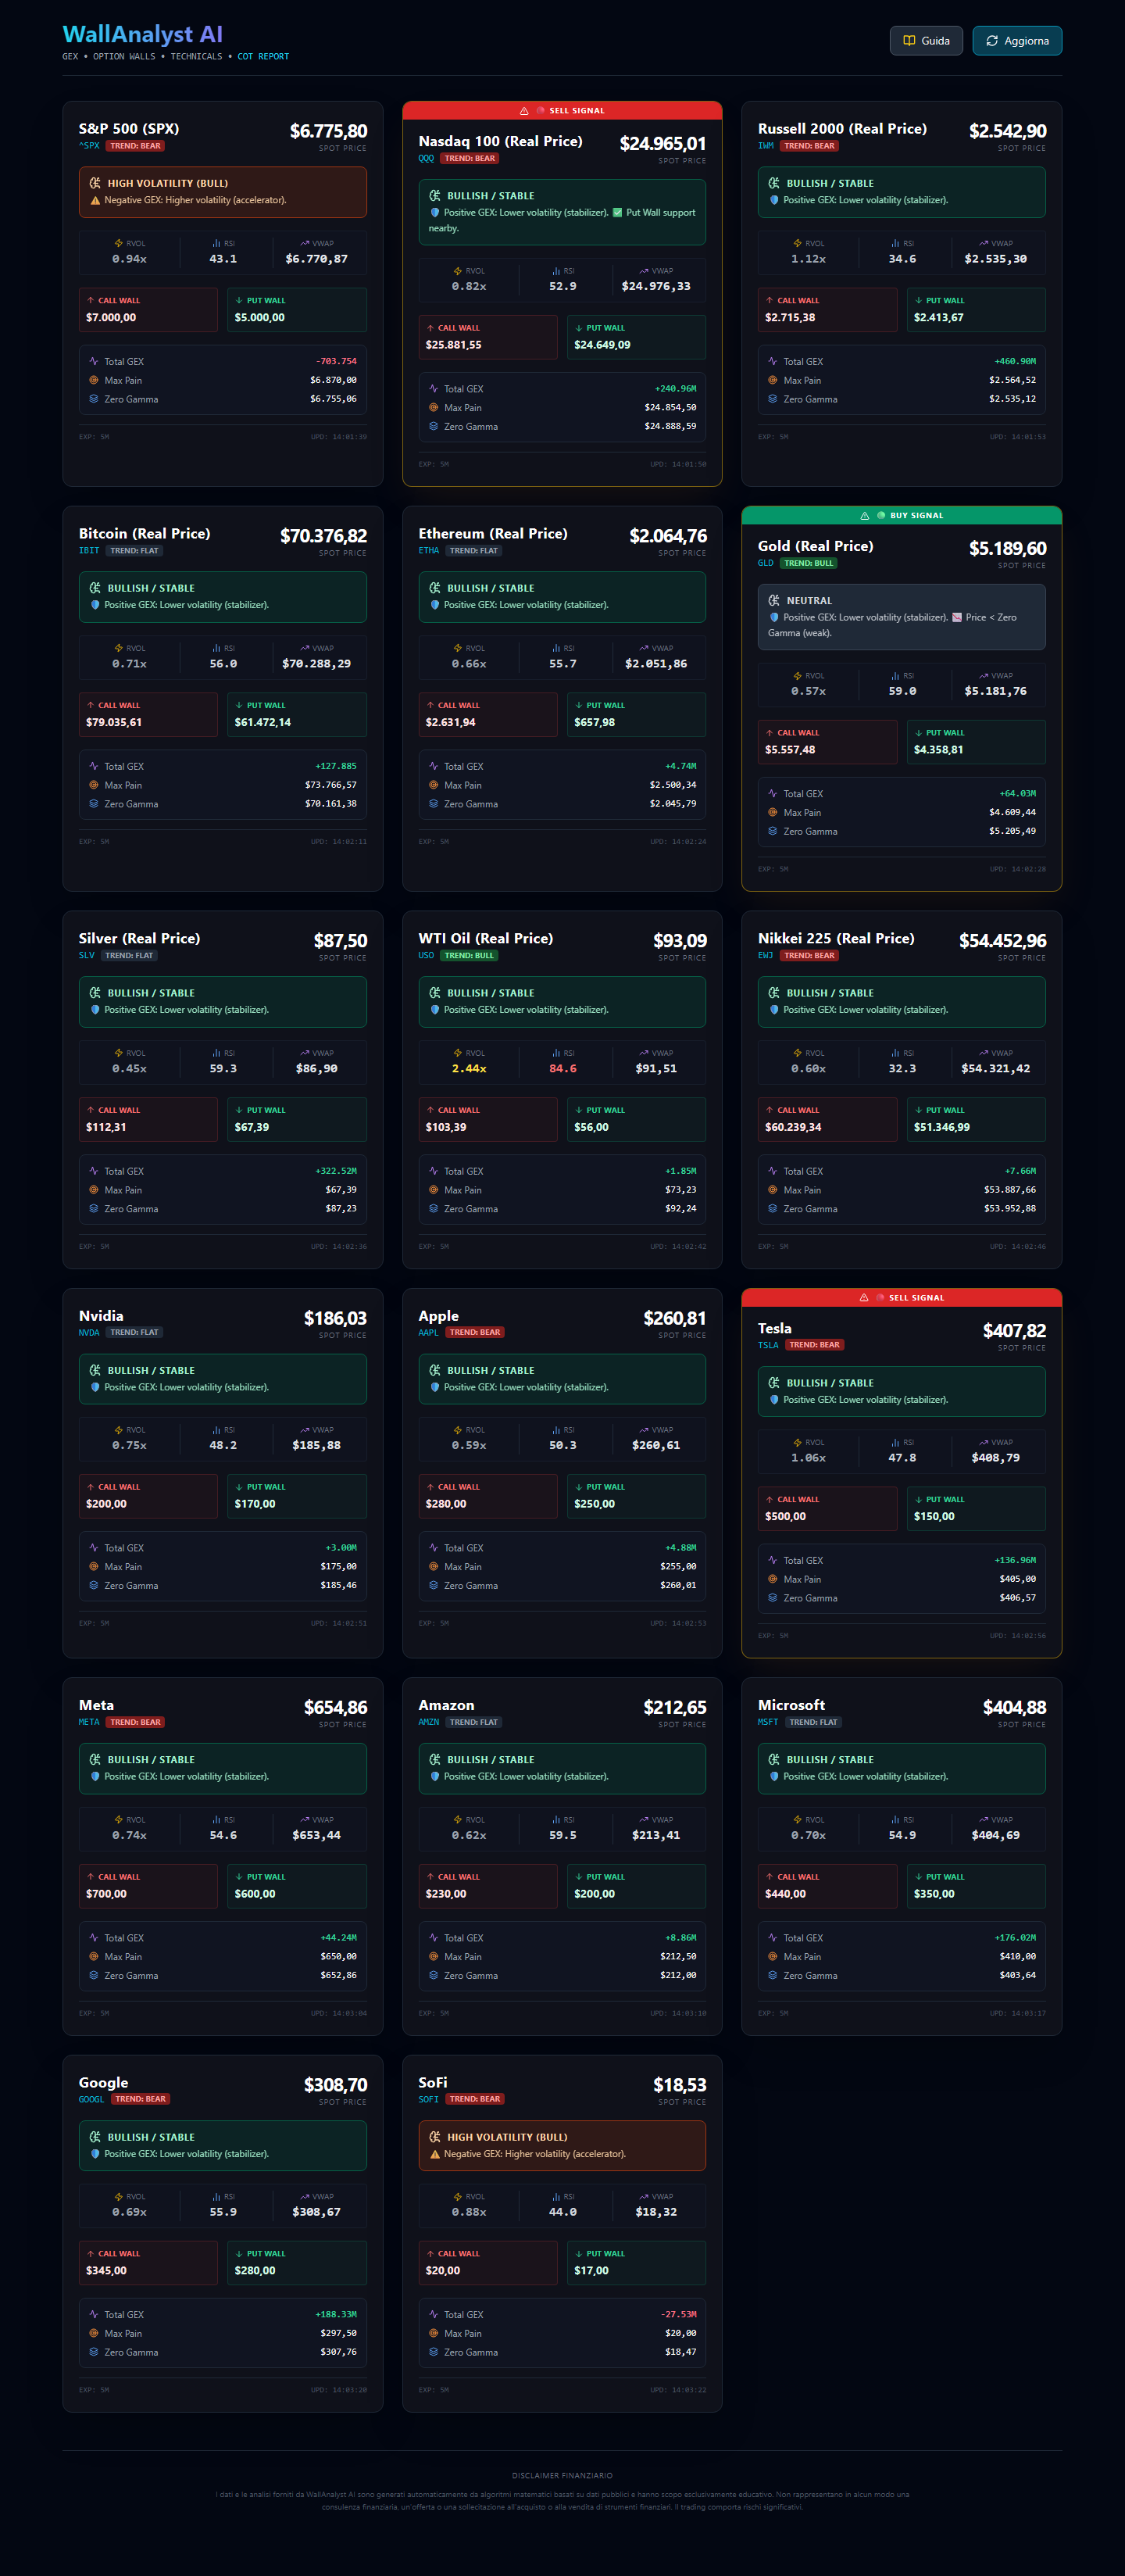1125x2576 pixels.
Task: Click the TREND: BEAR badge on Russell 2000
Action: pyautogui.click(x=809, y=146)
